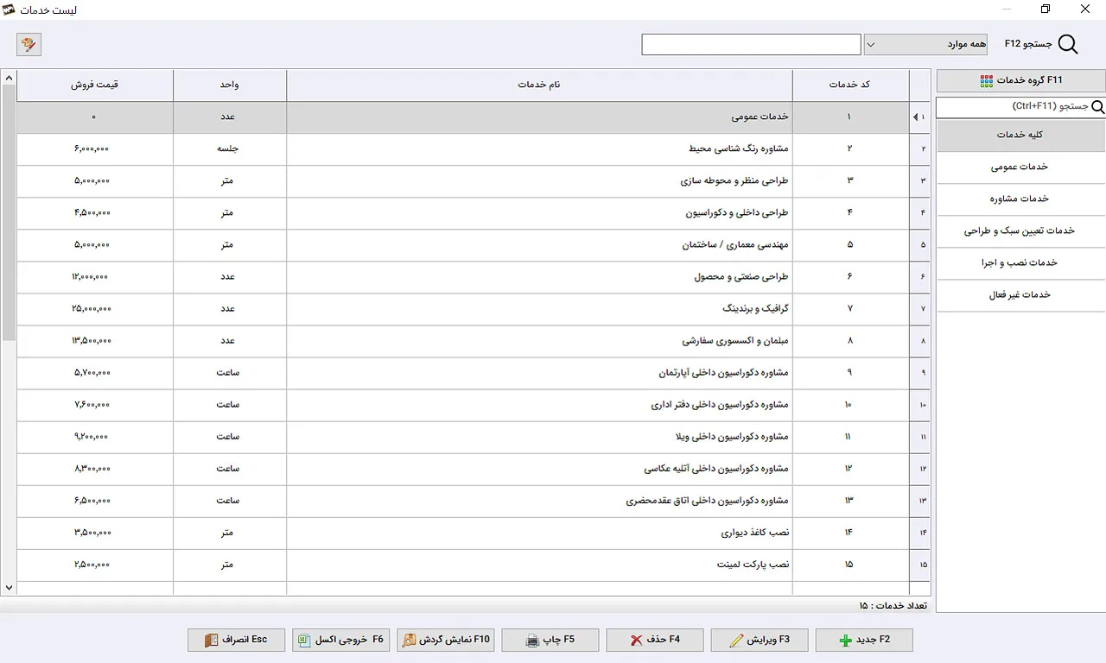Click the نمایش گردش report icon
This screenshot has width=1106, height=663.
[x=409, y=641]
